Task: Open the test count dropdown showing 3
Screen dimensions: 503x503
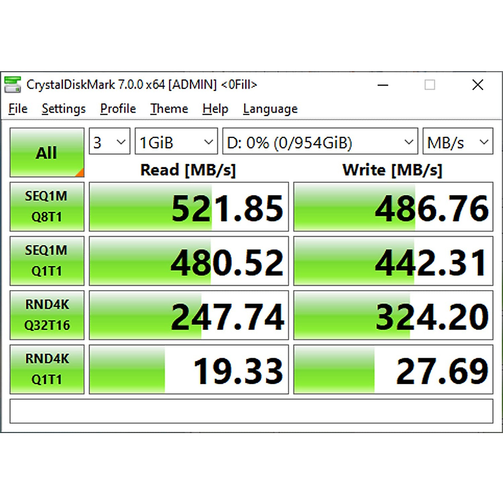Action: click(109, 143)
